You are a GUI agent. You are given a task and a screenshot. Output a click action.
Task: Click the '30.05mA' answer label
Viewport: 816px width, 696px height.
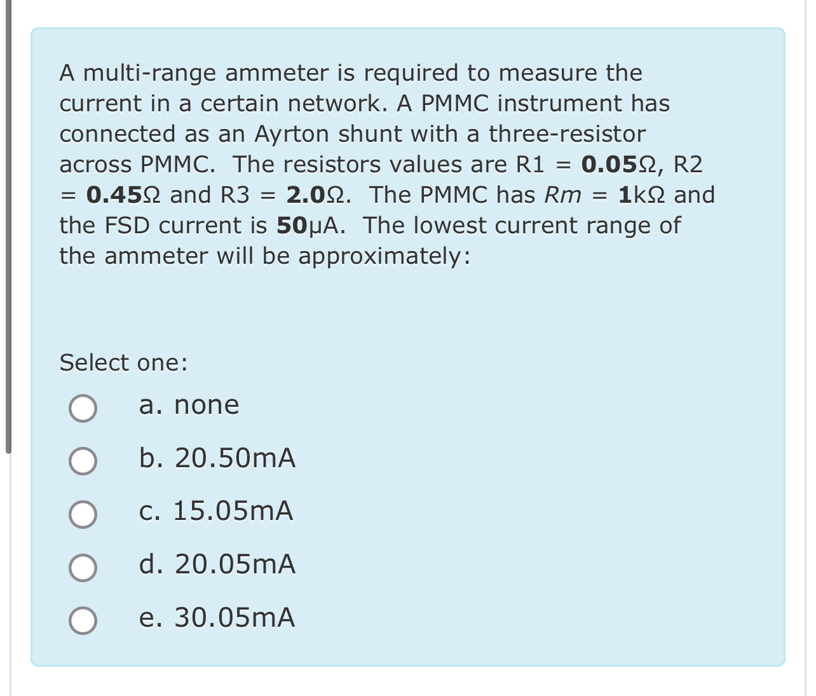point(217,617)
